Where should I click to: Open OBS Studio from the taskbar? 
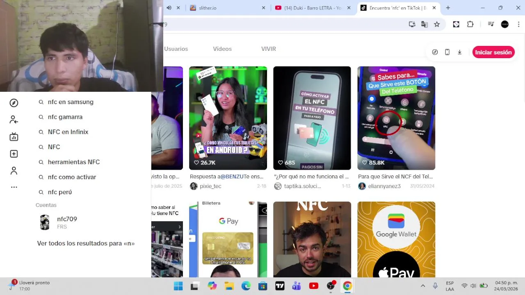pos(331,286)
